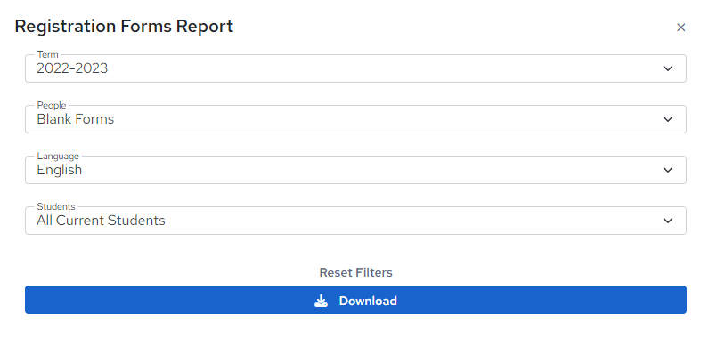Click the People field label
The image size is (709, 346).
point(52,105)
